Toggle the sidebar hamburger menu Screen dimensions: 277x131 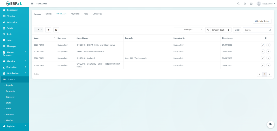point(32,4)
